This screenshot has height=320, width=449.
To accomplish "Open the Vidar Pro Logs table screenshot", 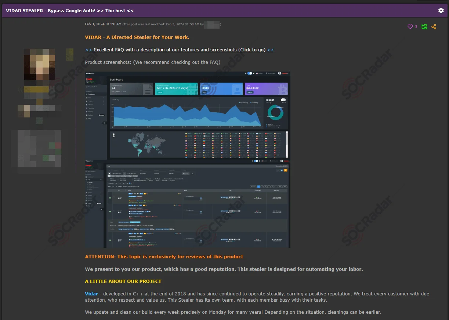I will 187,203.
